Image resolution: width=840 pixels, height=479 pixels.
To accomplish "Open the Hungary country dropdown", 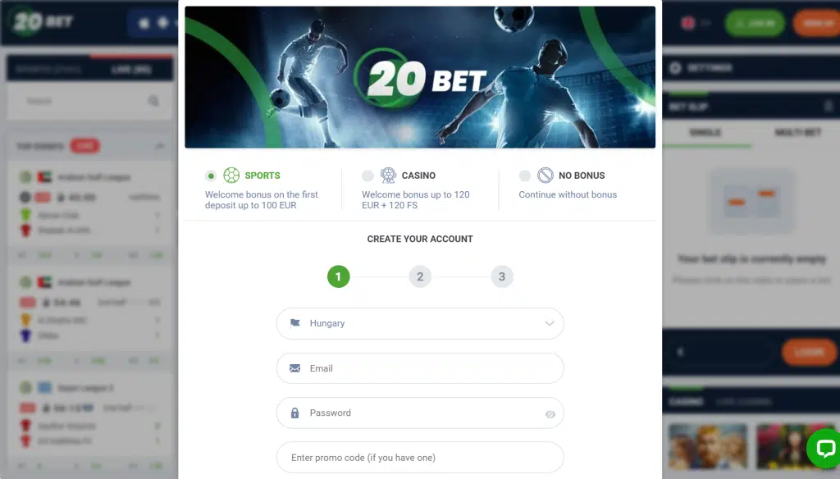I will point(420,324).
